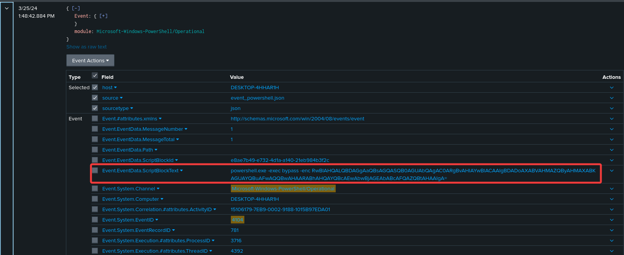This screenshot has width=624, height=255.
Task: Expand the Event object with [+] toggle
Action: [103, 16]
